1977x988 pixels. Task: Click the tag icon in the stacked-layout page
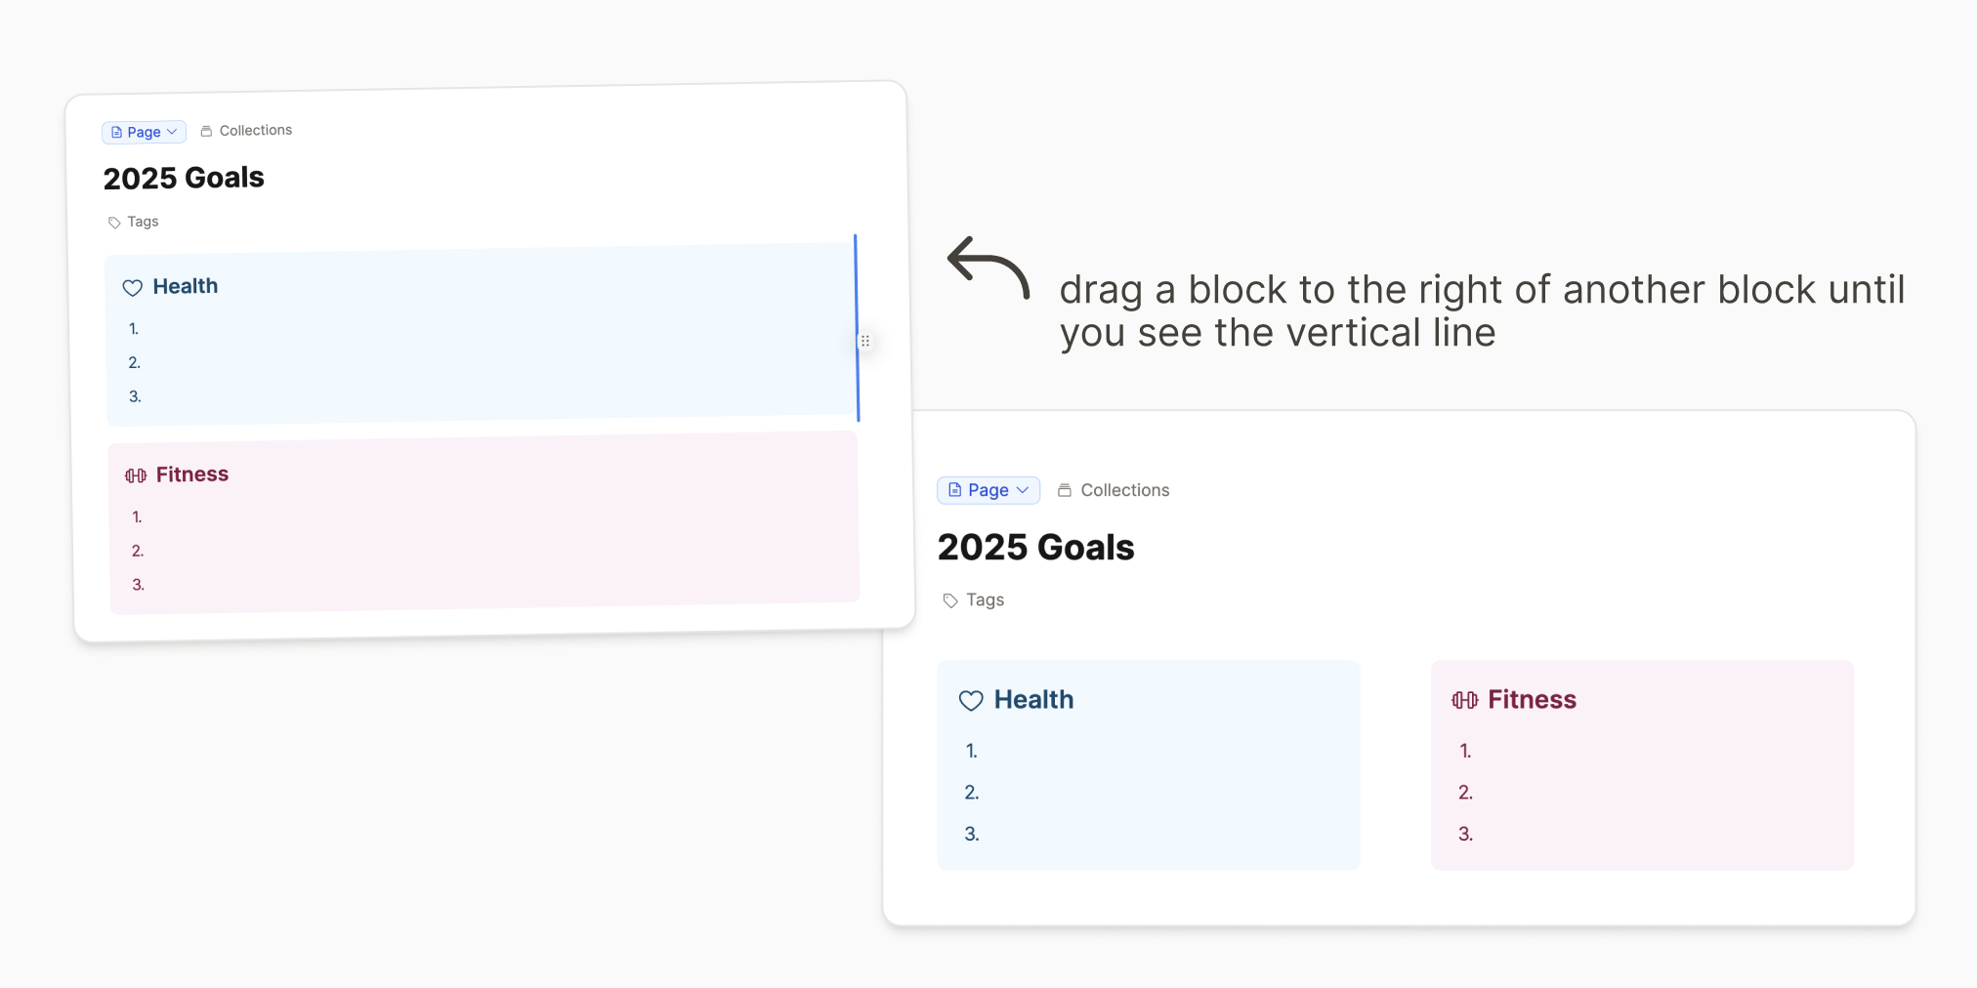click(x=114, y=223)
